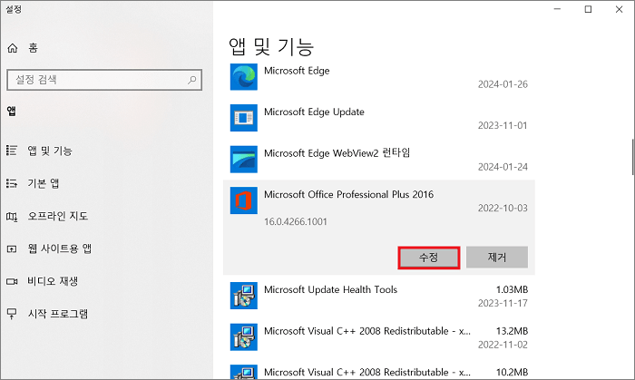Click the Home (홈) house icon

[13, 48]
